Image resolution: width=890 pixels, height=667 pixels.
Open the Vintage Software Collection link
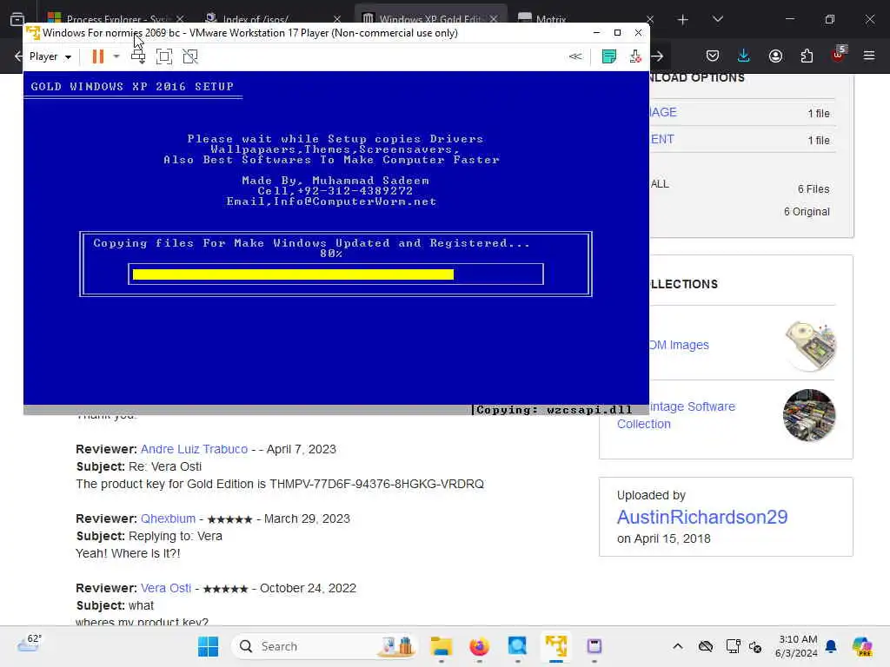point(676,415)
